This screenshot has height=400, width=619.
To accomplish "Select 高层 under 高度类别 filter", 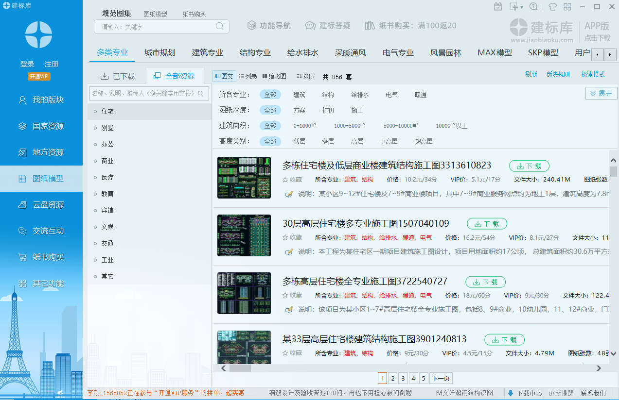I will pyautogui.click(x=357, y=142).
